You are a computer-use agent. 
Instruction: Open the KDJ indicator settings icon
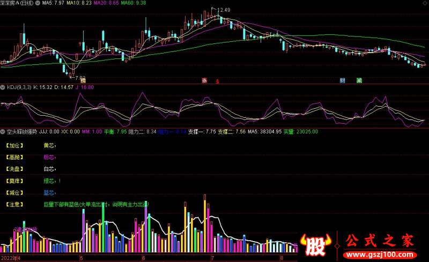(3, 87)
